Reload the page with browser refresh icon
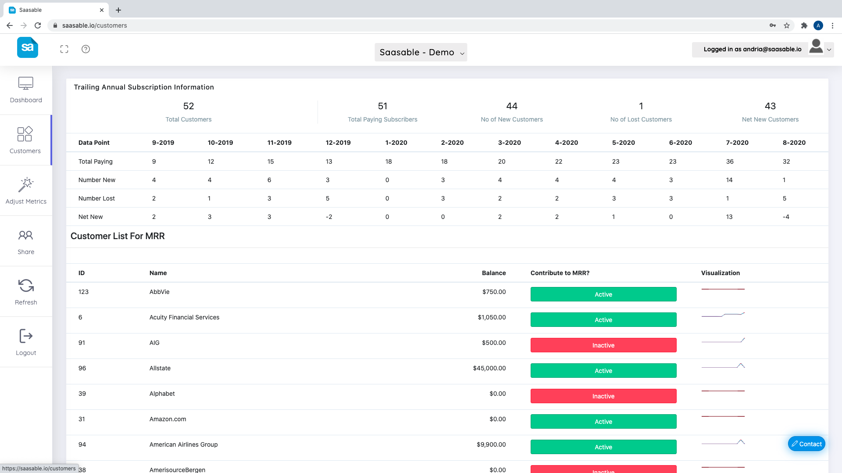The width and height of the screenshot is (842, 473). point(38,25)
